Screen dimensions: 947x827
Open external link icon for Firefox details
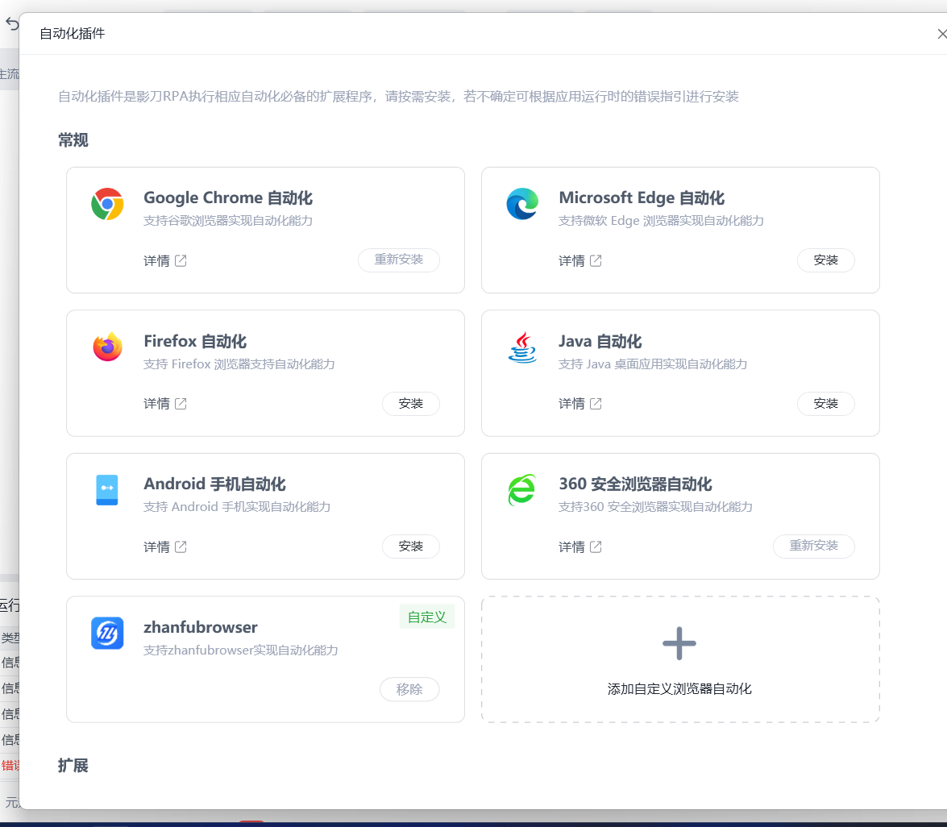tap(181, 404)
